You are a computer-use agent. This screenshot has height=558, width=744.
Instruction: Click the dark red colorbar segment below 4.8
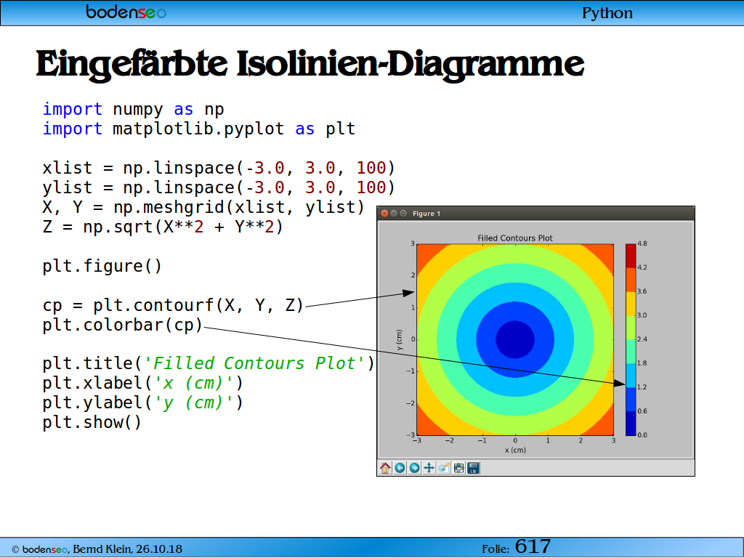pyautogui.click(x=631, y=256)
